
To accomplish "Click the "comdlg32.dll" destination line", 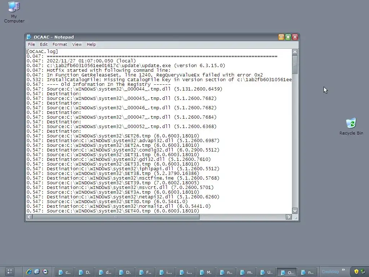I will click(x=123, y=150).
